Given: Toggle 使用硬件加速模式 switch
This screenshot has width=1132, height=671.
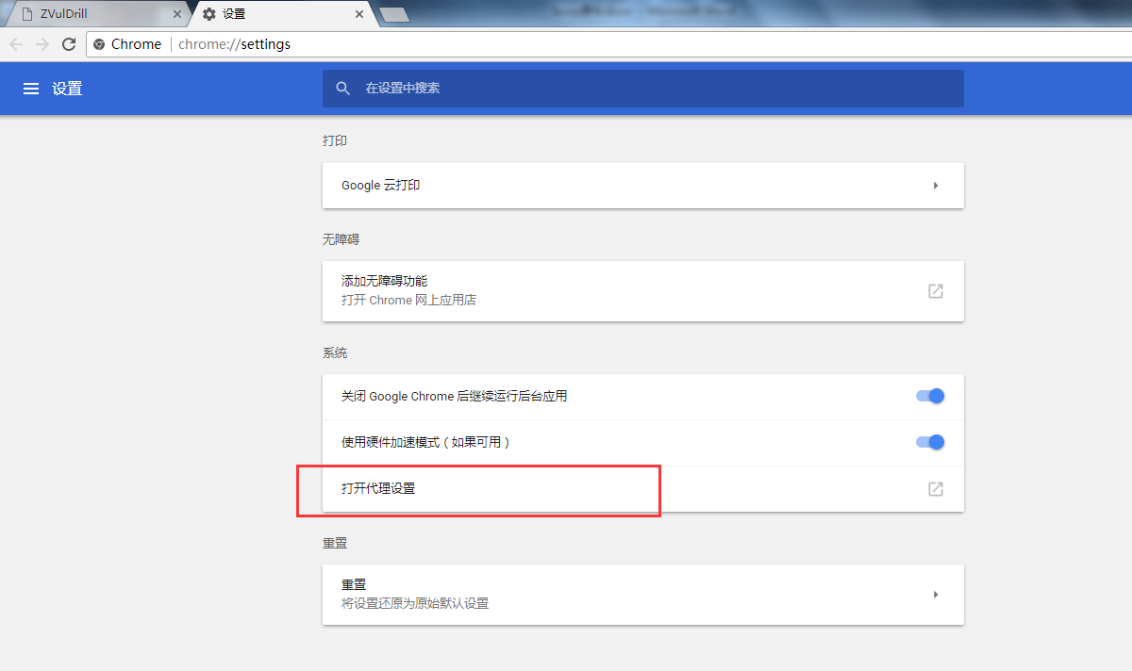Looking at the screenshot, I should pos(930,442).
